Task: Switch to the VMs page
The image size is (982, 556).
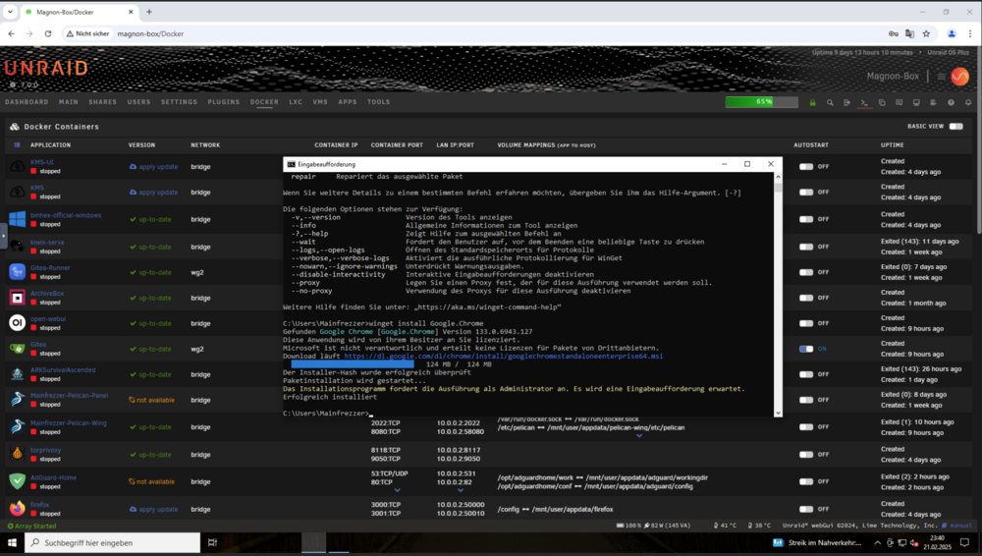Action: tap(320, 102)
